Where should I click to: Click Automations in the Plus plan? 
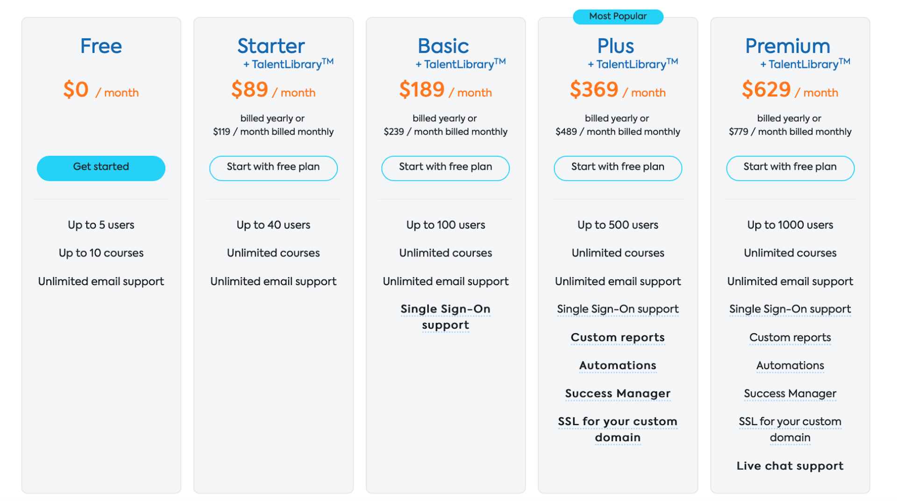(x=618, y=366)
